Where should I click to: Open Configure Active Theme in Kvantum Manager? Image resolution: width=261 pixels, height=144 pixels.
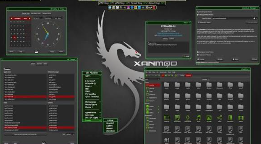(205, 52)
